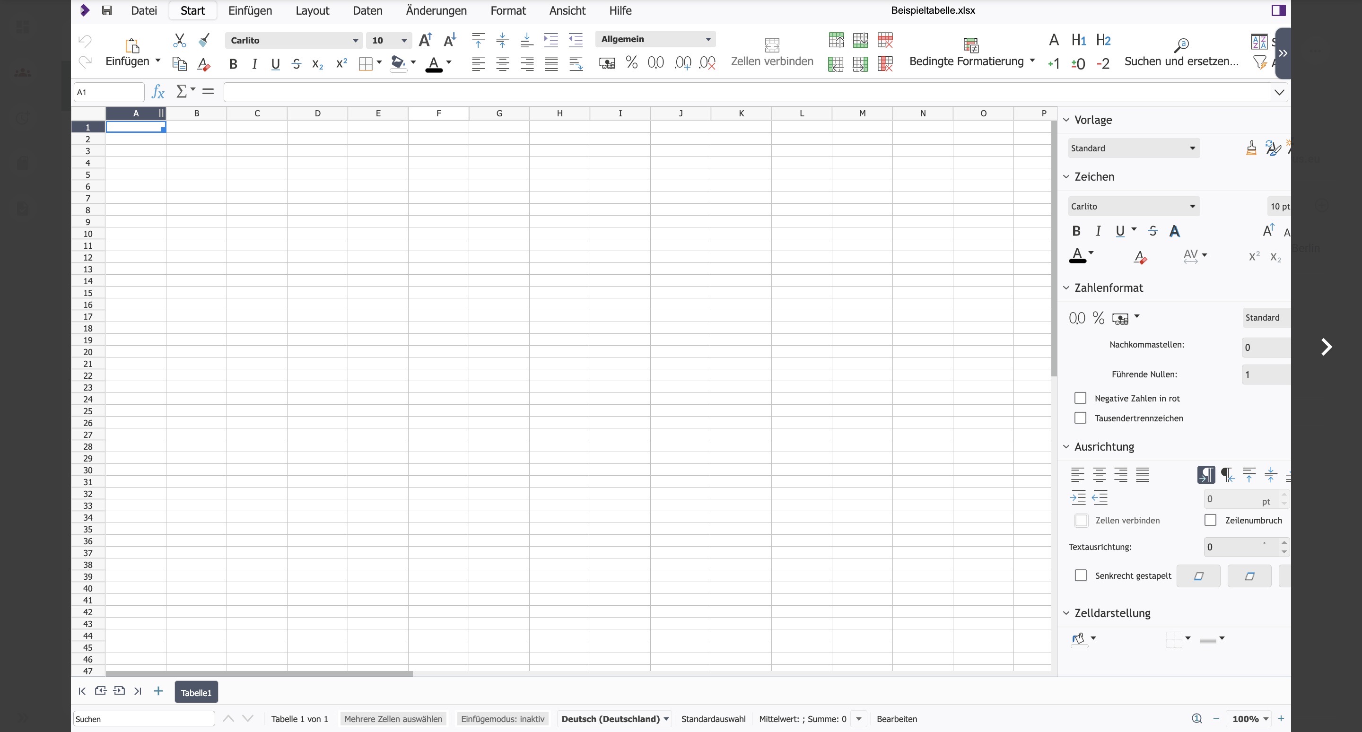1362x732 pixels.
Task: Click the font color swatch in sidebar
Action: (x=1077, y=255)
